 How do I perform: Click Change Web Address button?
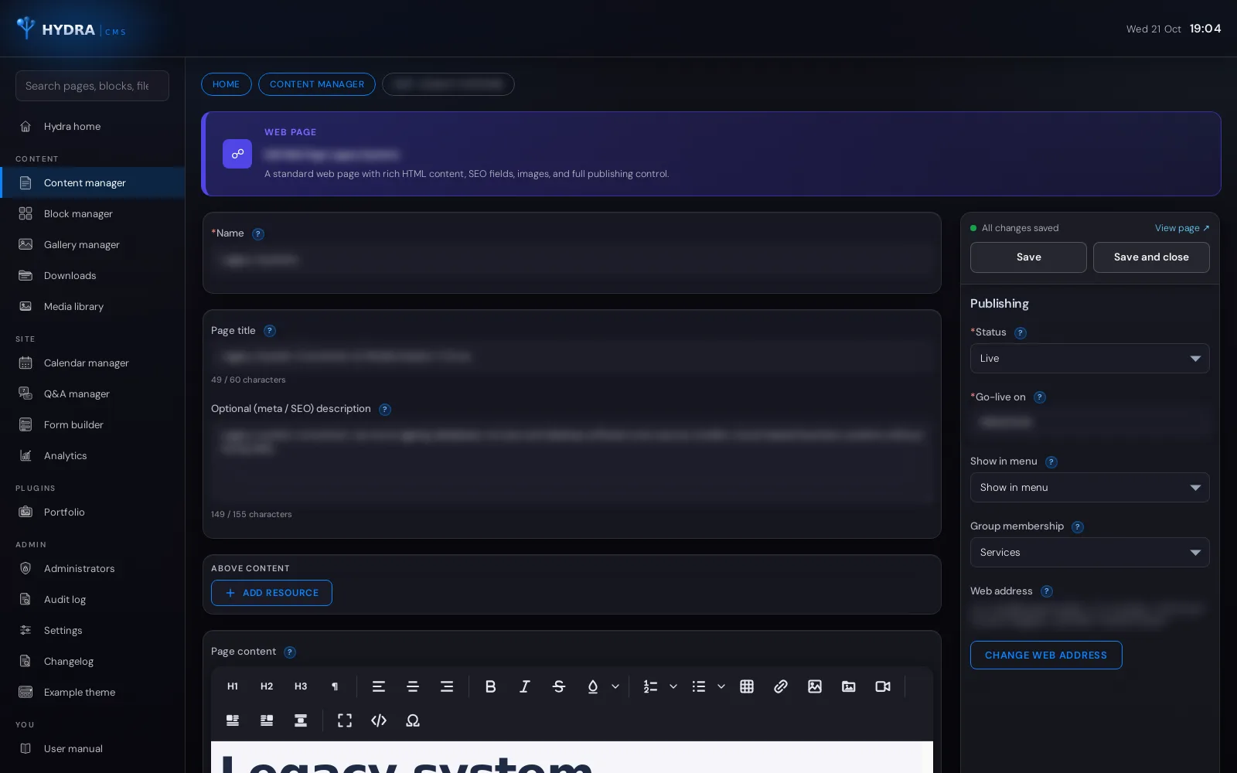tap(1046, 656)
